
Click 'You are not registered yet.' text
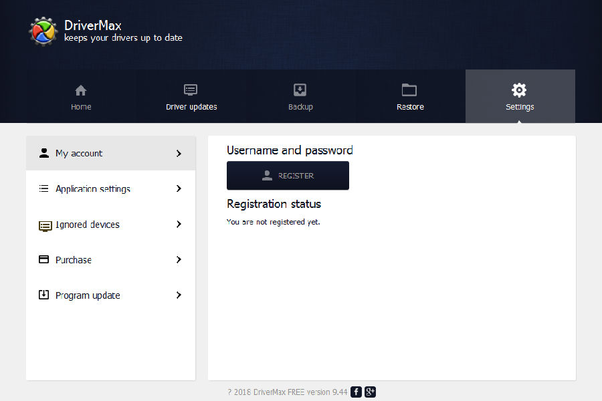pyautogui.click(x=273, y=222)
